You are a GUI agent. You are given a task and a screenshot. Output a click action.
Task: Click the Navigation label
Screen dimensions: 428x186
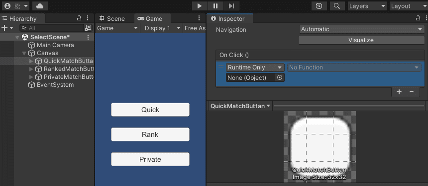(x=231, y=30)
